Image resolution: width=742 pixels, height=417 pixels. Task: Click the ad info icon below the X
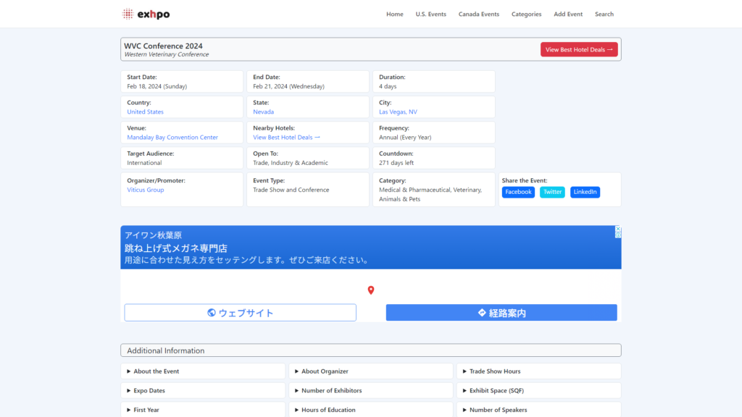point(618,235)
